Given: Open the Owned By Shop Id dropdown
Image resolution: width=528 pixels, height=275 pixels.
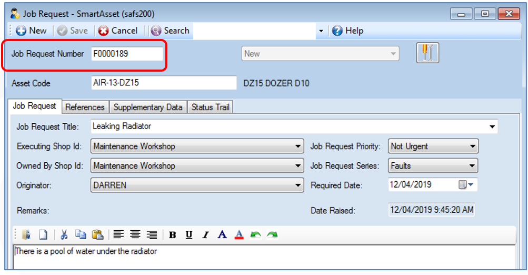Looking at the screenshot, I should click(x=197, y=166).
